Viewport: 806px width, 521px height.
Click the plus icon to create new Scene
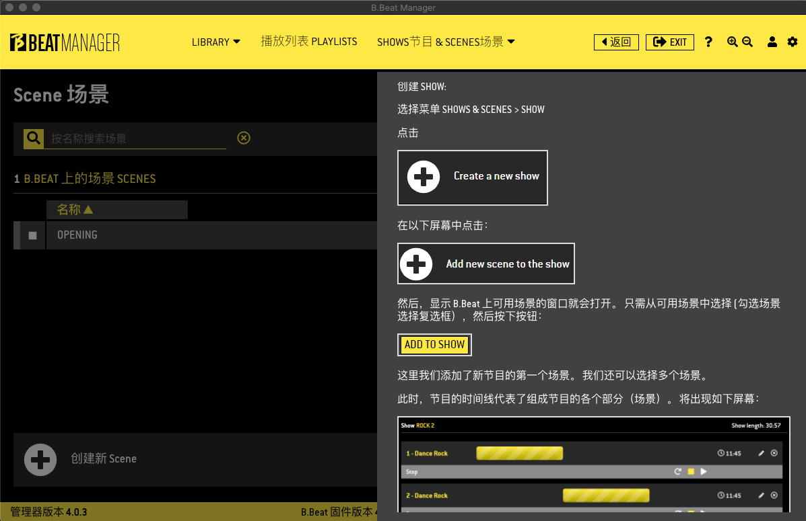[40, 459]
